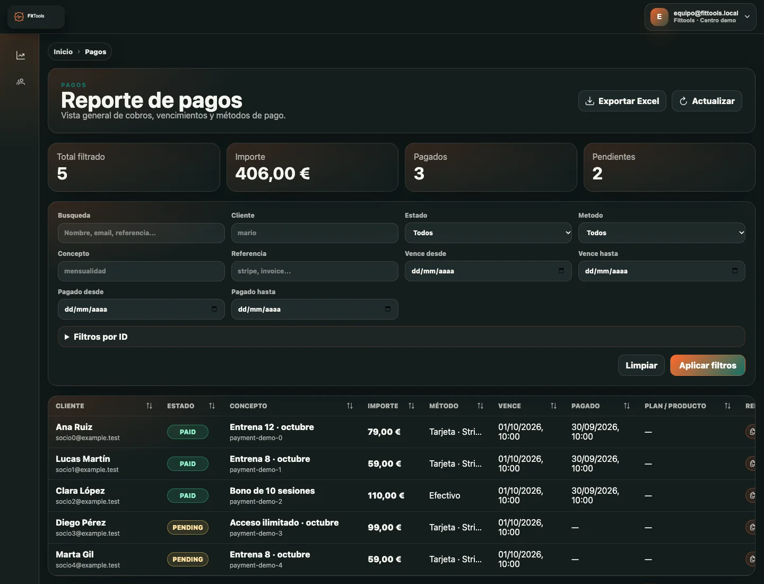Sort table by Estado column
The width and height of the screenshot is (764, 584).
click(x=212, y=406)
